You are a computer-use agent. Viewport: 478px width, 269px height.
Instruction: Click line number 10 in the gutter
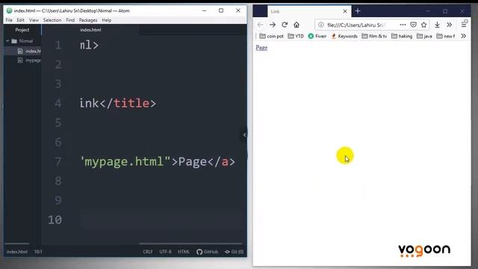(x=55, y=220)
